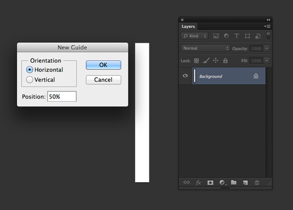This screenshot has width=293, height=210.
Task: Hide the Background layer via eye icon
Action: click(185, 76)
